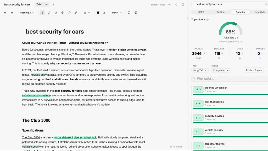Switch to the SERP tab
268x151 pixels.
pyautogui.click(x=201, y=12)
